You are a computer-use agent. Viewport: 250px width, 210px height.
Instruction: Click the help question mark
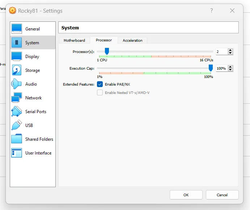coord(211,11)
